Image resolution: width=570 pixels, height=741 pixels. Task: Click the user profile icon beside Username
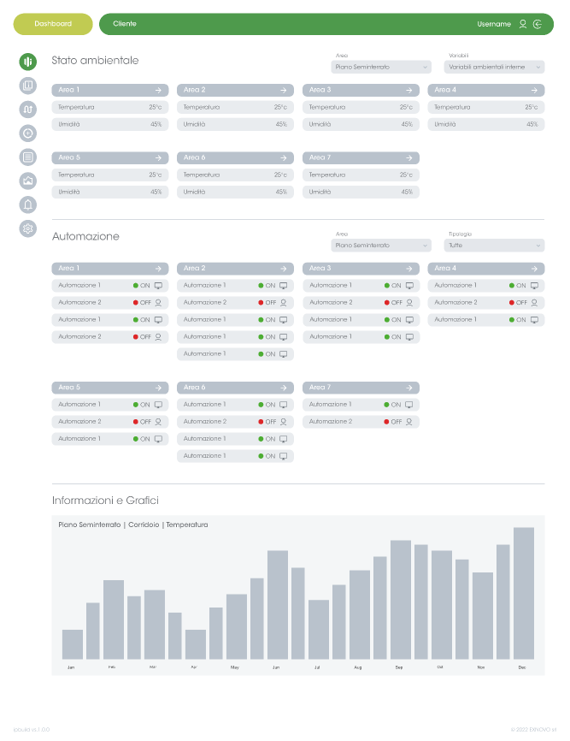pyautogui.click(x=523, y=24)
